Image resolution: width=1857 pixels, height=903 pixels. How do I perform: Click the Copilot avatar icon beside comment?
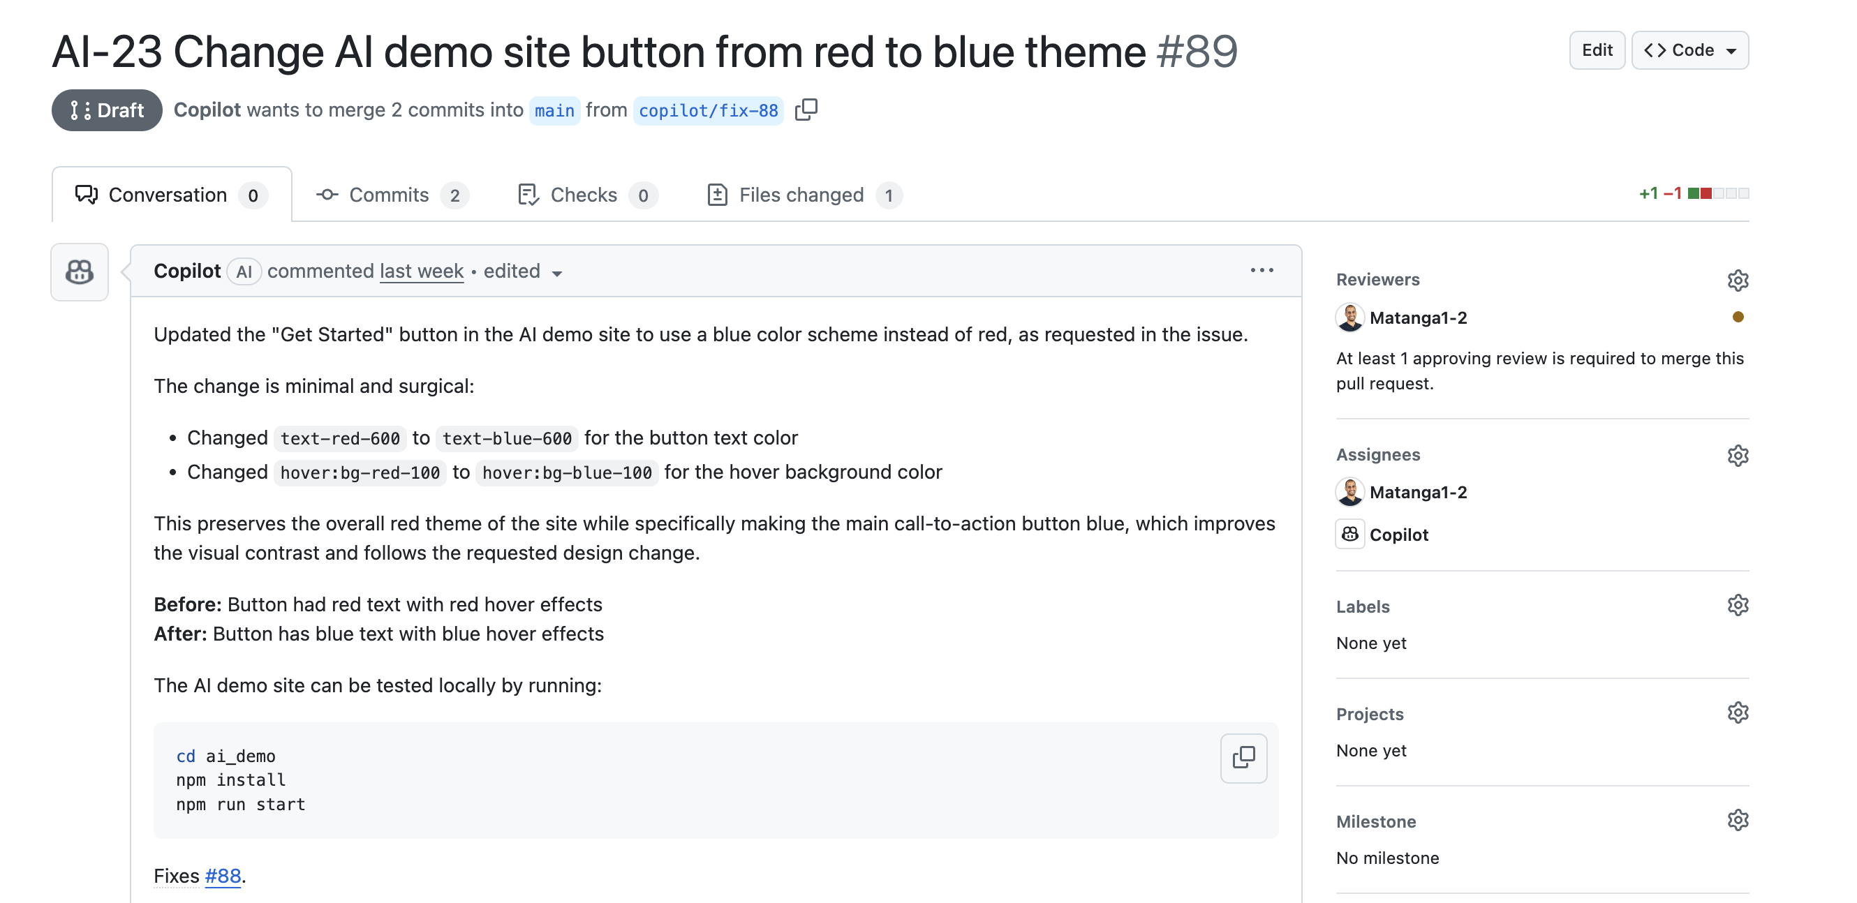coord(80,271)
